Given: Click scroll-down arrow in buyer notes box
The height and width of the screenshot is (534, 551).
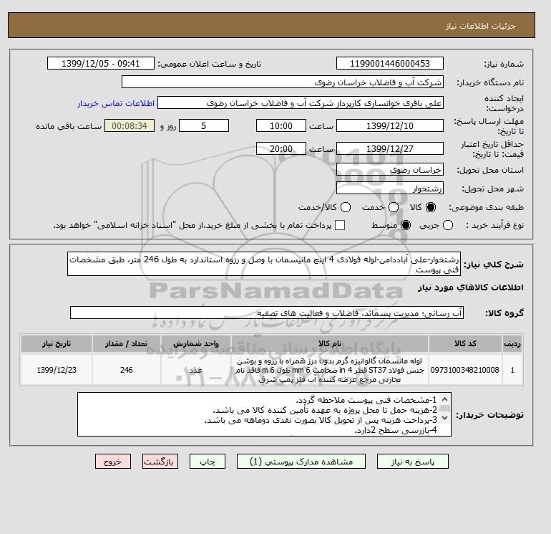Looking at the screenshot, I should 444,417.
